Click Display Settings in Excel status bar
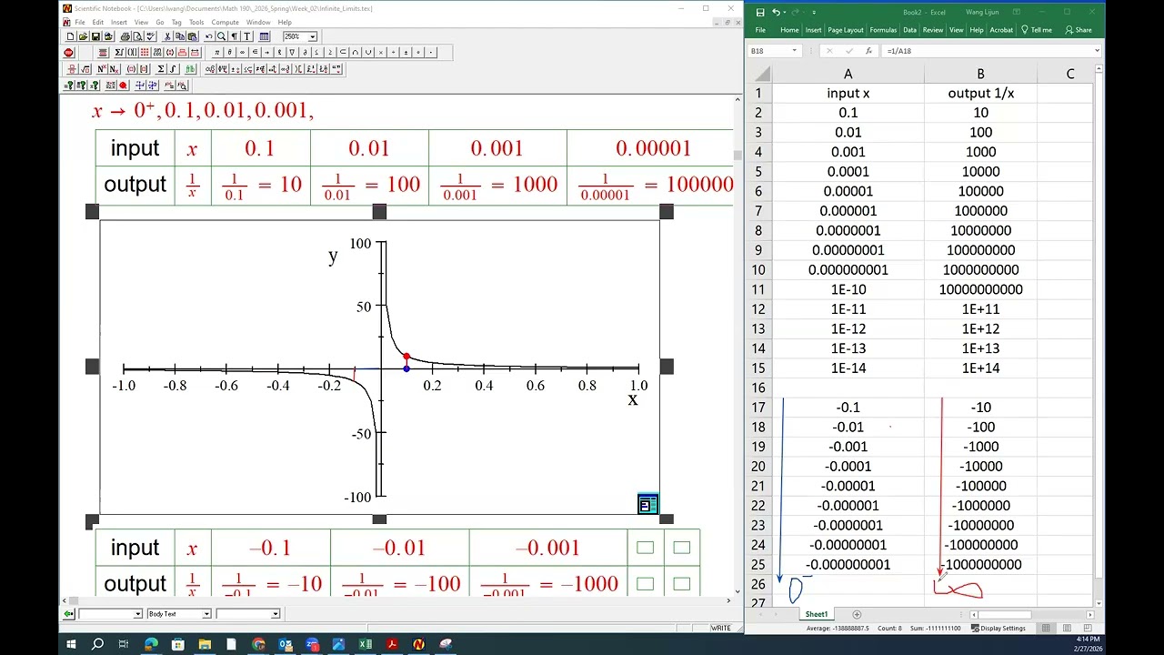The image size is (1164, 655). (x=998, y=628)
